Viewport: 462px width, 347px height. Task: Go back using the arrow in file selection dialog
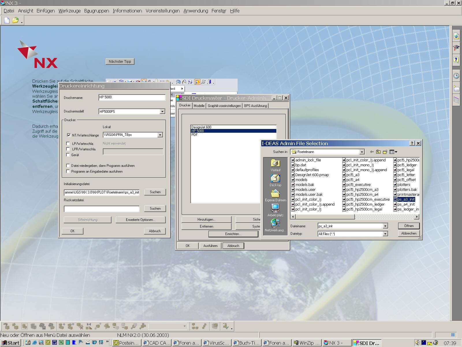[x=372, y=152]
